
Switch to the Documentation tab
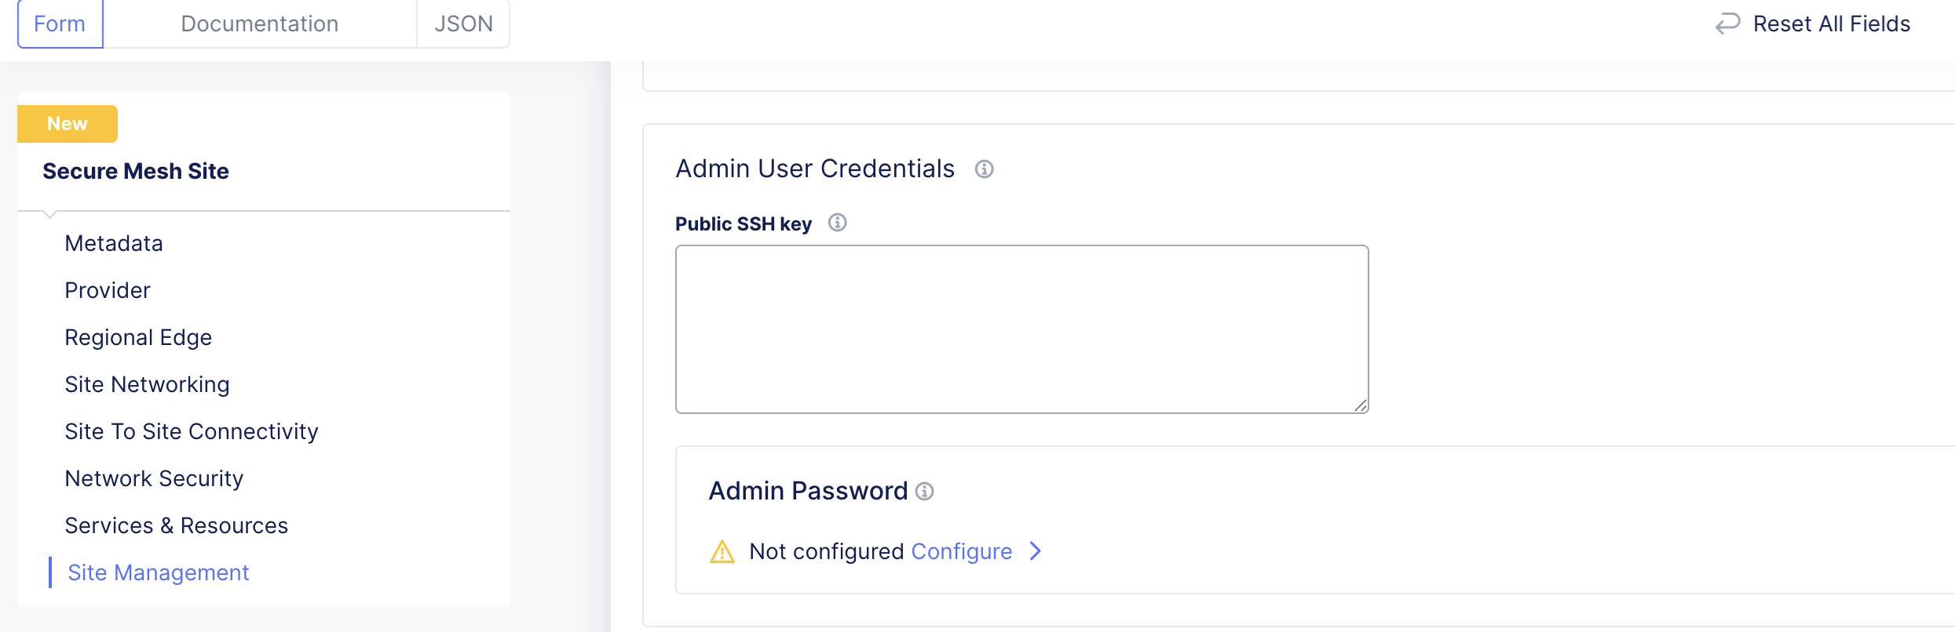259,24
